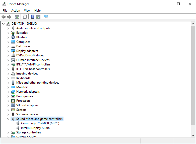This screenshot has width=196, height=144.
Task: Select the Processors label
Action: tap(23, 101)
